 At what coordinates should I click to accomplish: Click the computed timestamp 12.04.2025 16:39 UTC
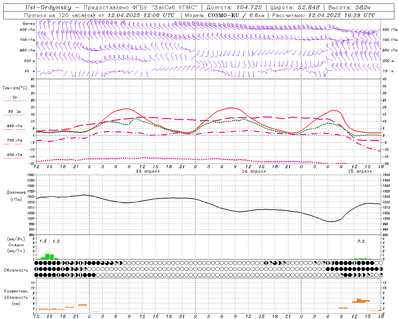pos(342,15)
